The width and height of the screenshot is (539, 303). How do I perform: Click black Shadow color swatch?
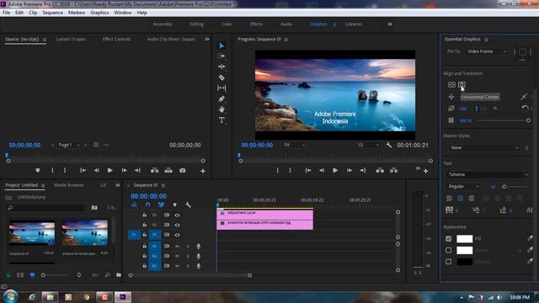[x=464, y=262]
